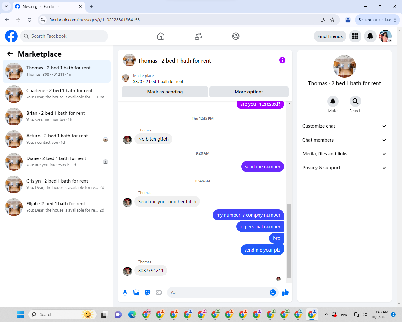The image size is (402, 322).
Task: Click the back arrow beside Marketplace
Action: 10,54
